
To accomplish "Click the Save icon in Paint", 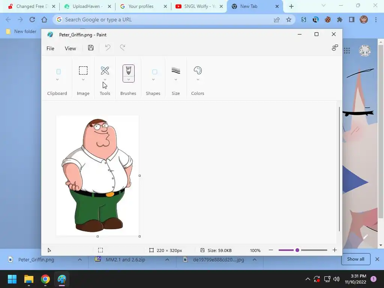I will coord(91,48).
